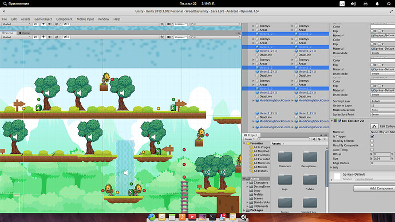Open the Assets menu
Image resolution: width=395 pixels, height=222 pixels.
[x=25, y=19]
